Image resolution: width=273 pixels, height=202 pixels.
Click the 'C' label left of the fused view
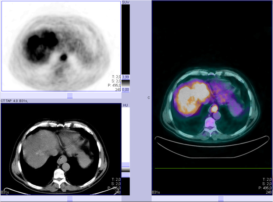click(x=149, y=98)
